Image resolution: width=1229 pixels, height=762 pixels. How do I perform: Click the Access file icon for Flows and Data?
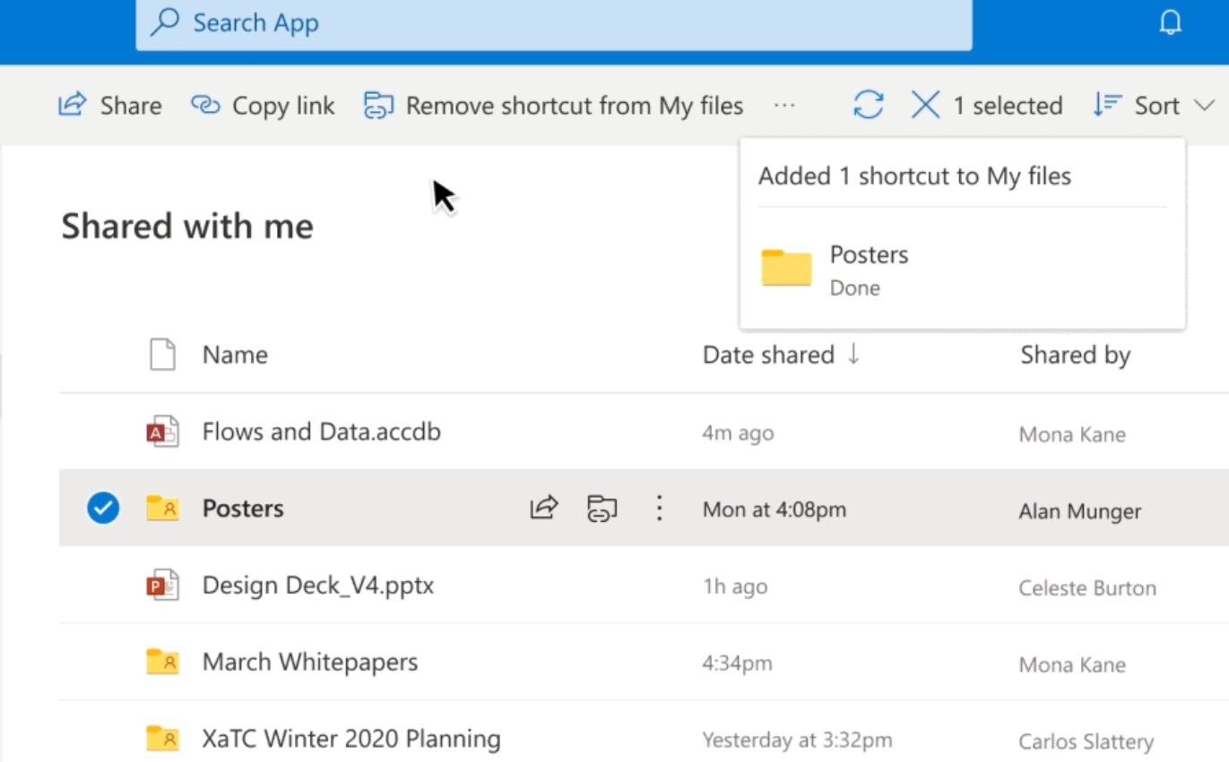(162, 432)
